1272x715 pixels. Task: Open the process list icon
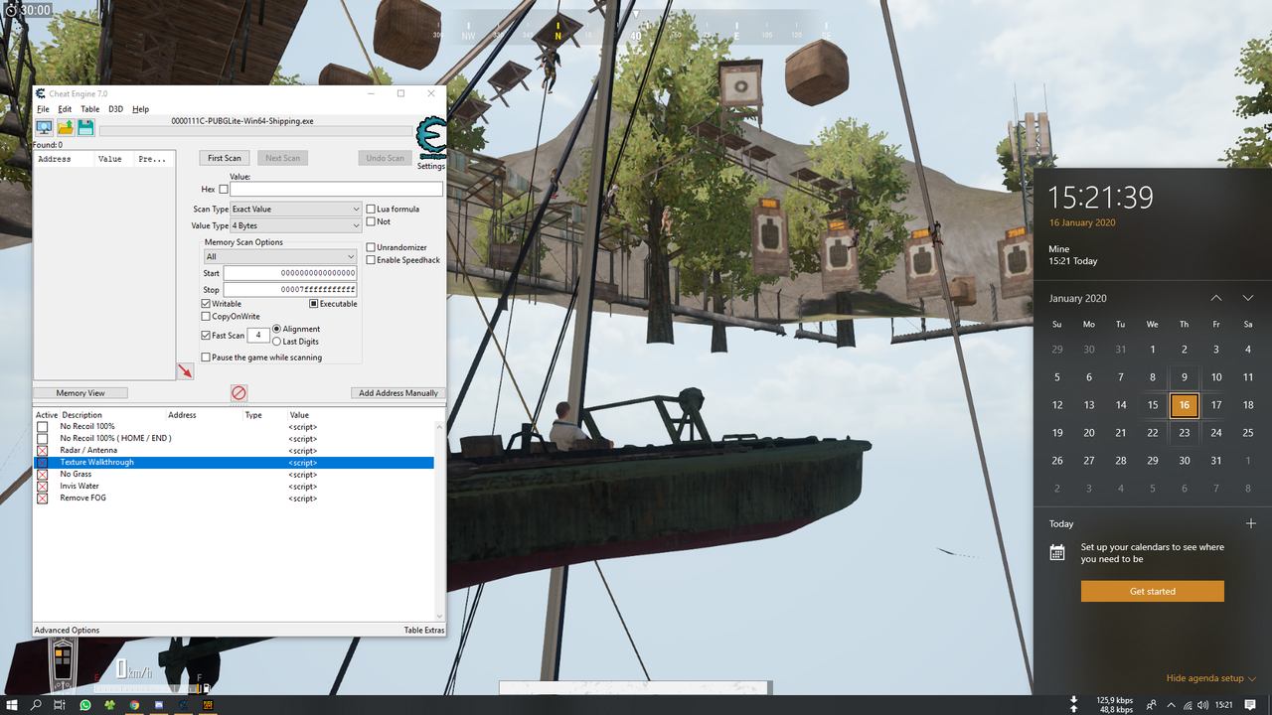pyautogui.click(x=44, y=127)
